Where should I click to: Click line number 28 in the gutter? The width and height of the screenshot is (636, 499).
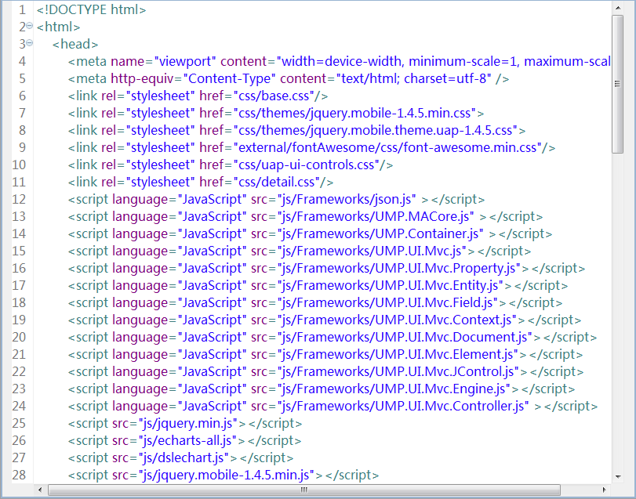[19, 474]
